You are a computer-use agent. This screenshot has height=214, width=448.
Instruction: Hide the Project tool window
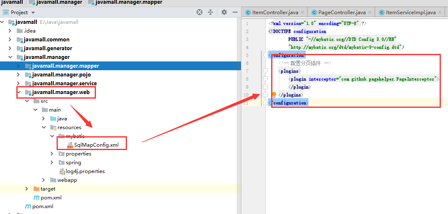click(x=235, y=13)
